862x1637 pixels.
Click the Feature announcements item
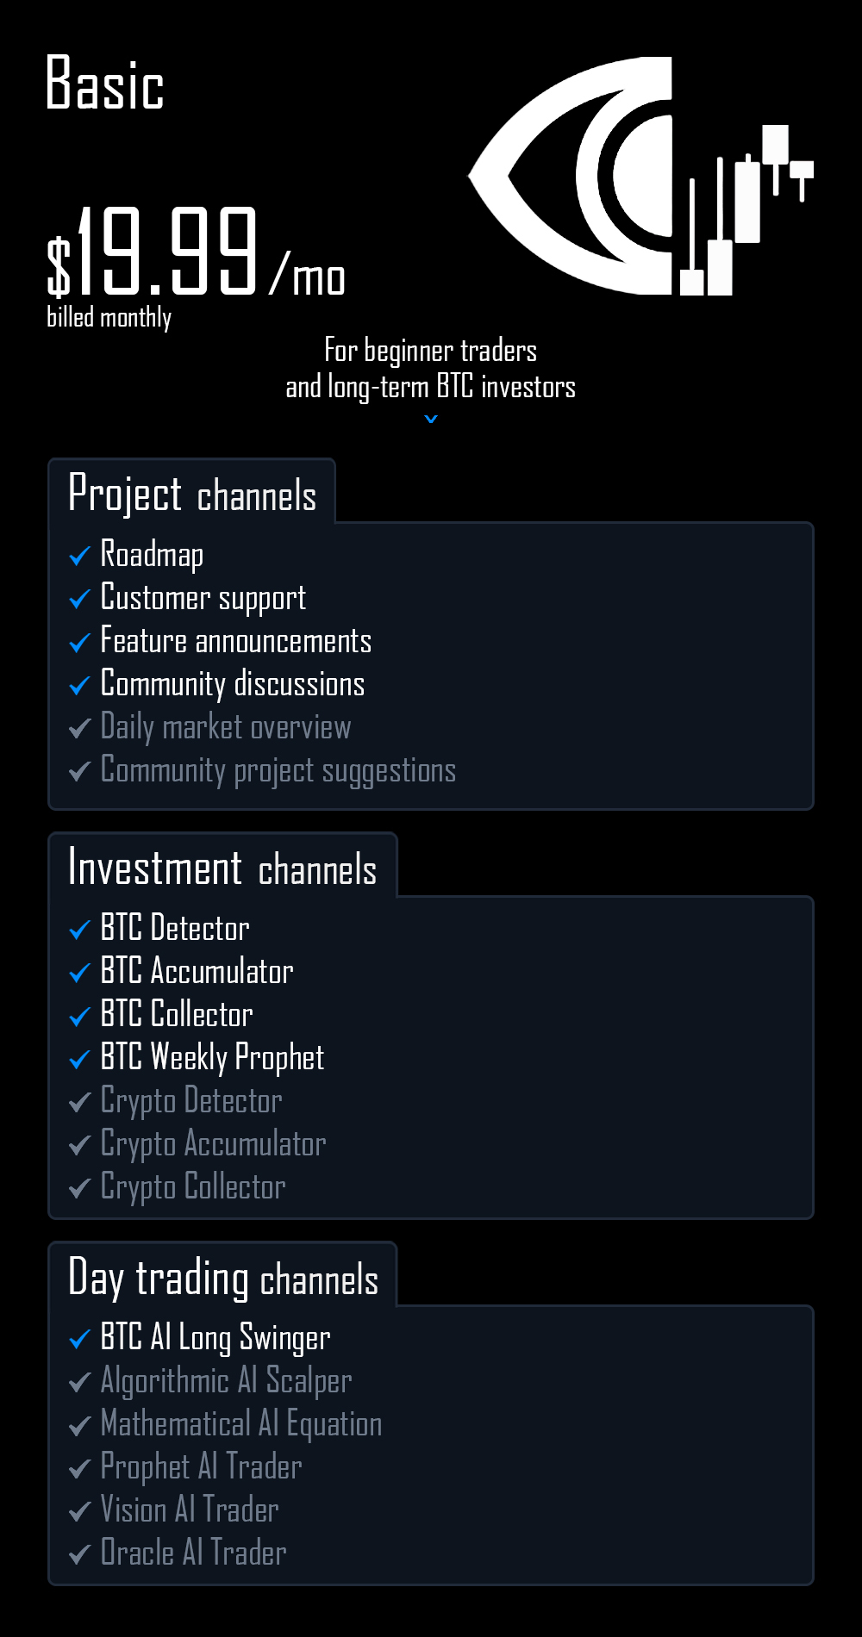pyautogui.click(x=235, y=641)
